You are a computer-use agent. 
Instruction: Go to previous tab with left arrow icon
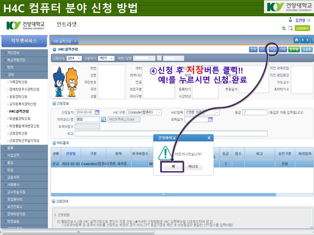click(x=302, y=40)
